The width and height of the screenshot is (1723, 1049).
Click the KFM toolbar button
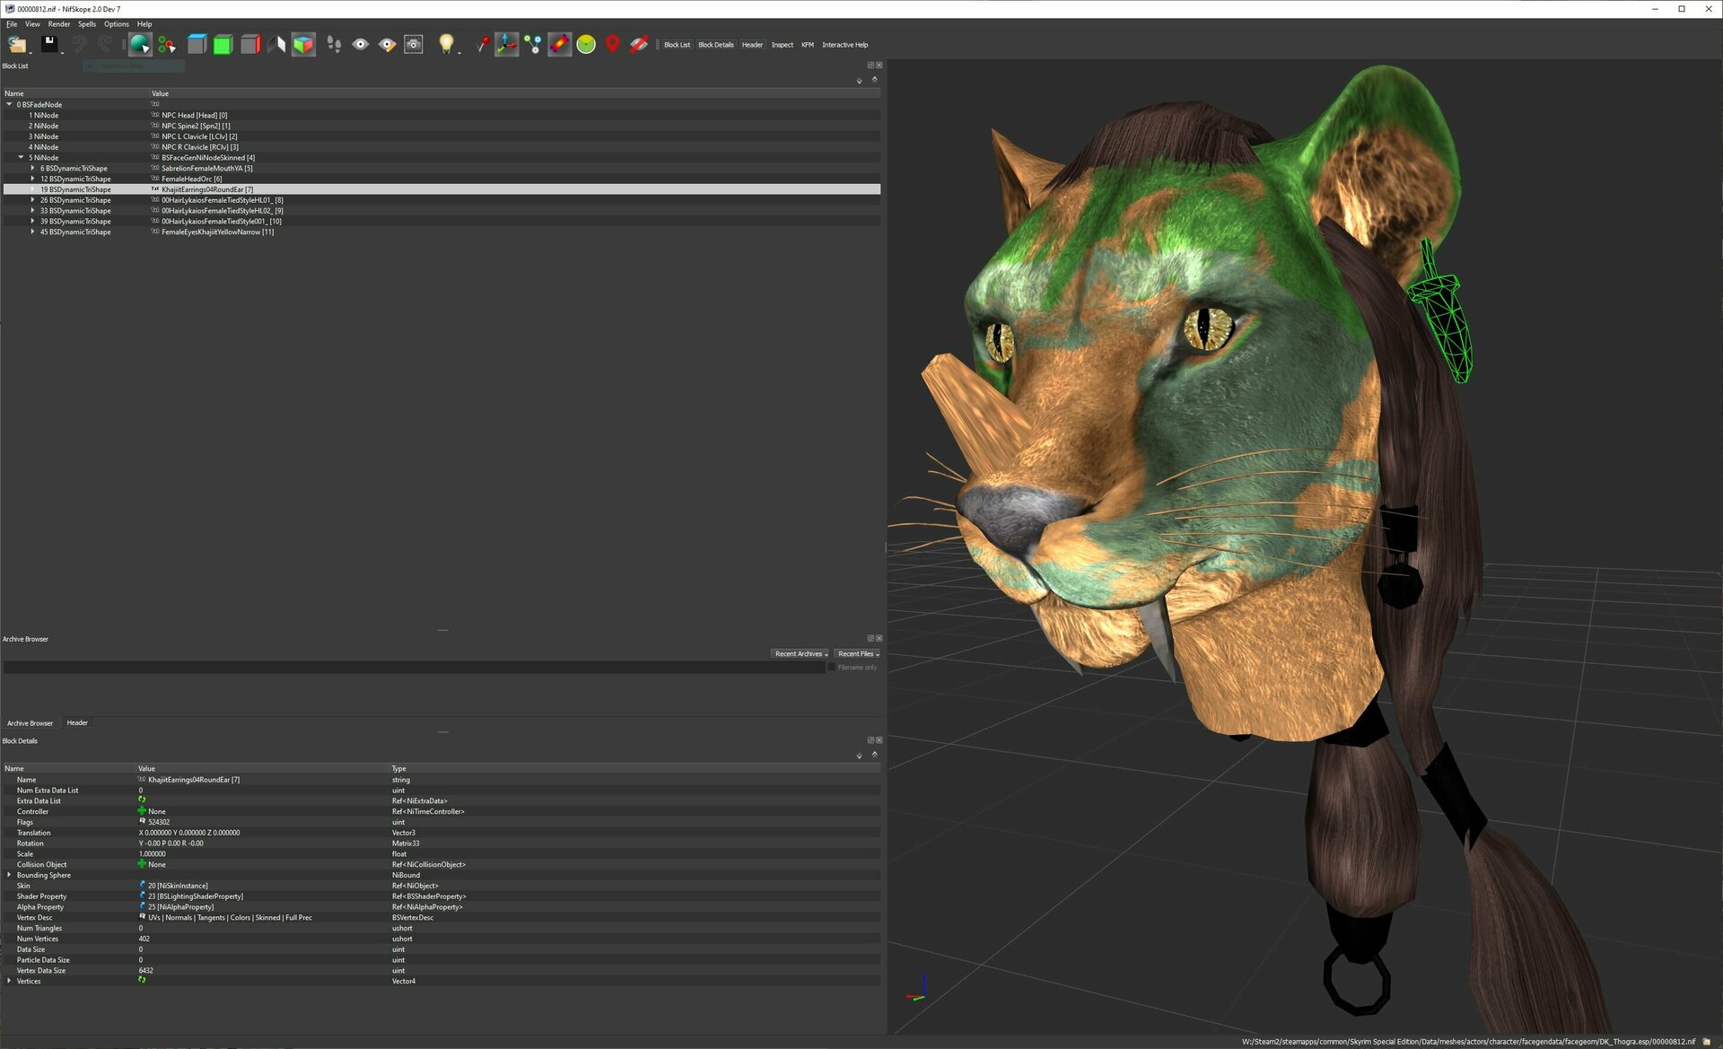pos(808,45)
